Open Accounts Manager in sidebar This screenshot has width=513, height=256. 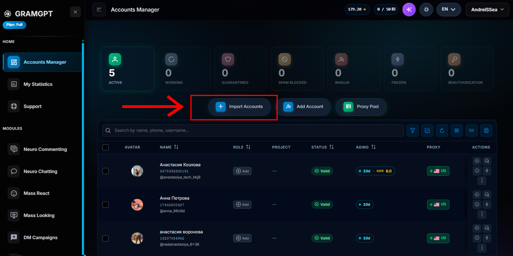[x=42, y=62]
